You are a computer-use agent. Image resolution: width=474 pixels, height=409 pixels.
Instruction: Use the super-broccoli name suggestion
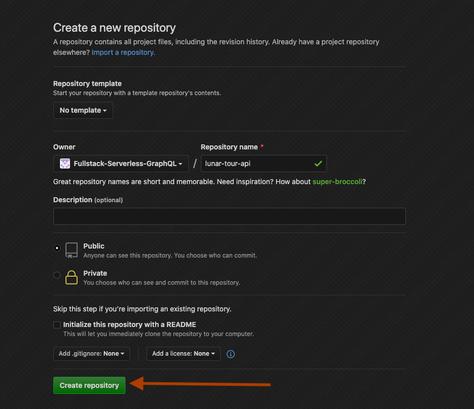tap(337, 182)
